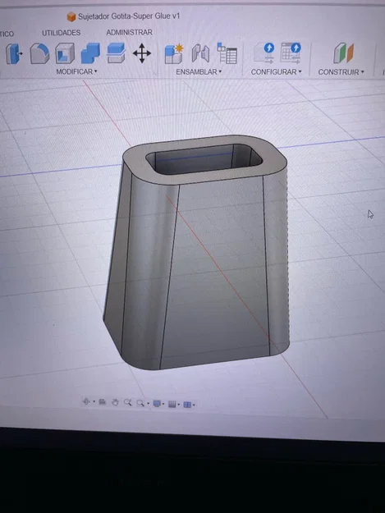385x513 pixels.
Task: Click the Display Settings monitor icon
Action: coord(157,404)
